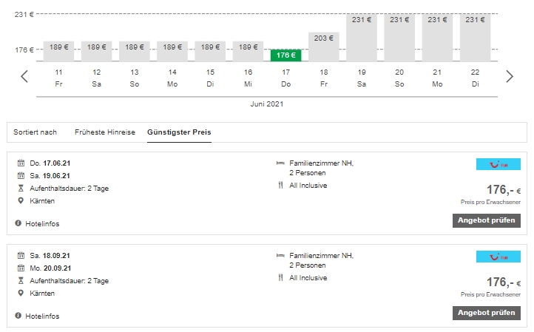Click info icon beside first Hotelinfos
Screen dimensions: 534x332
point(18,223)
